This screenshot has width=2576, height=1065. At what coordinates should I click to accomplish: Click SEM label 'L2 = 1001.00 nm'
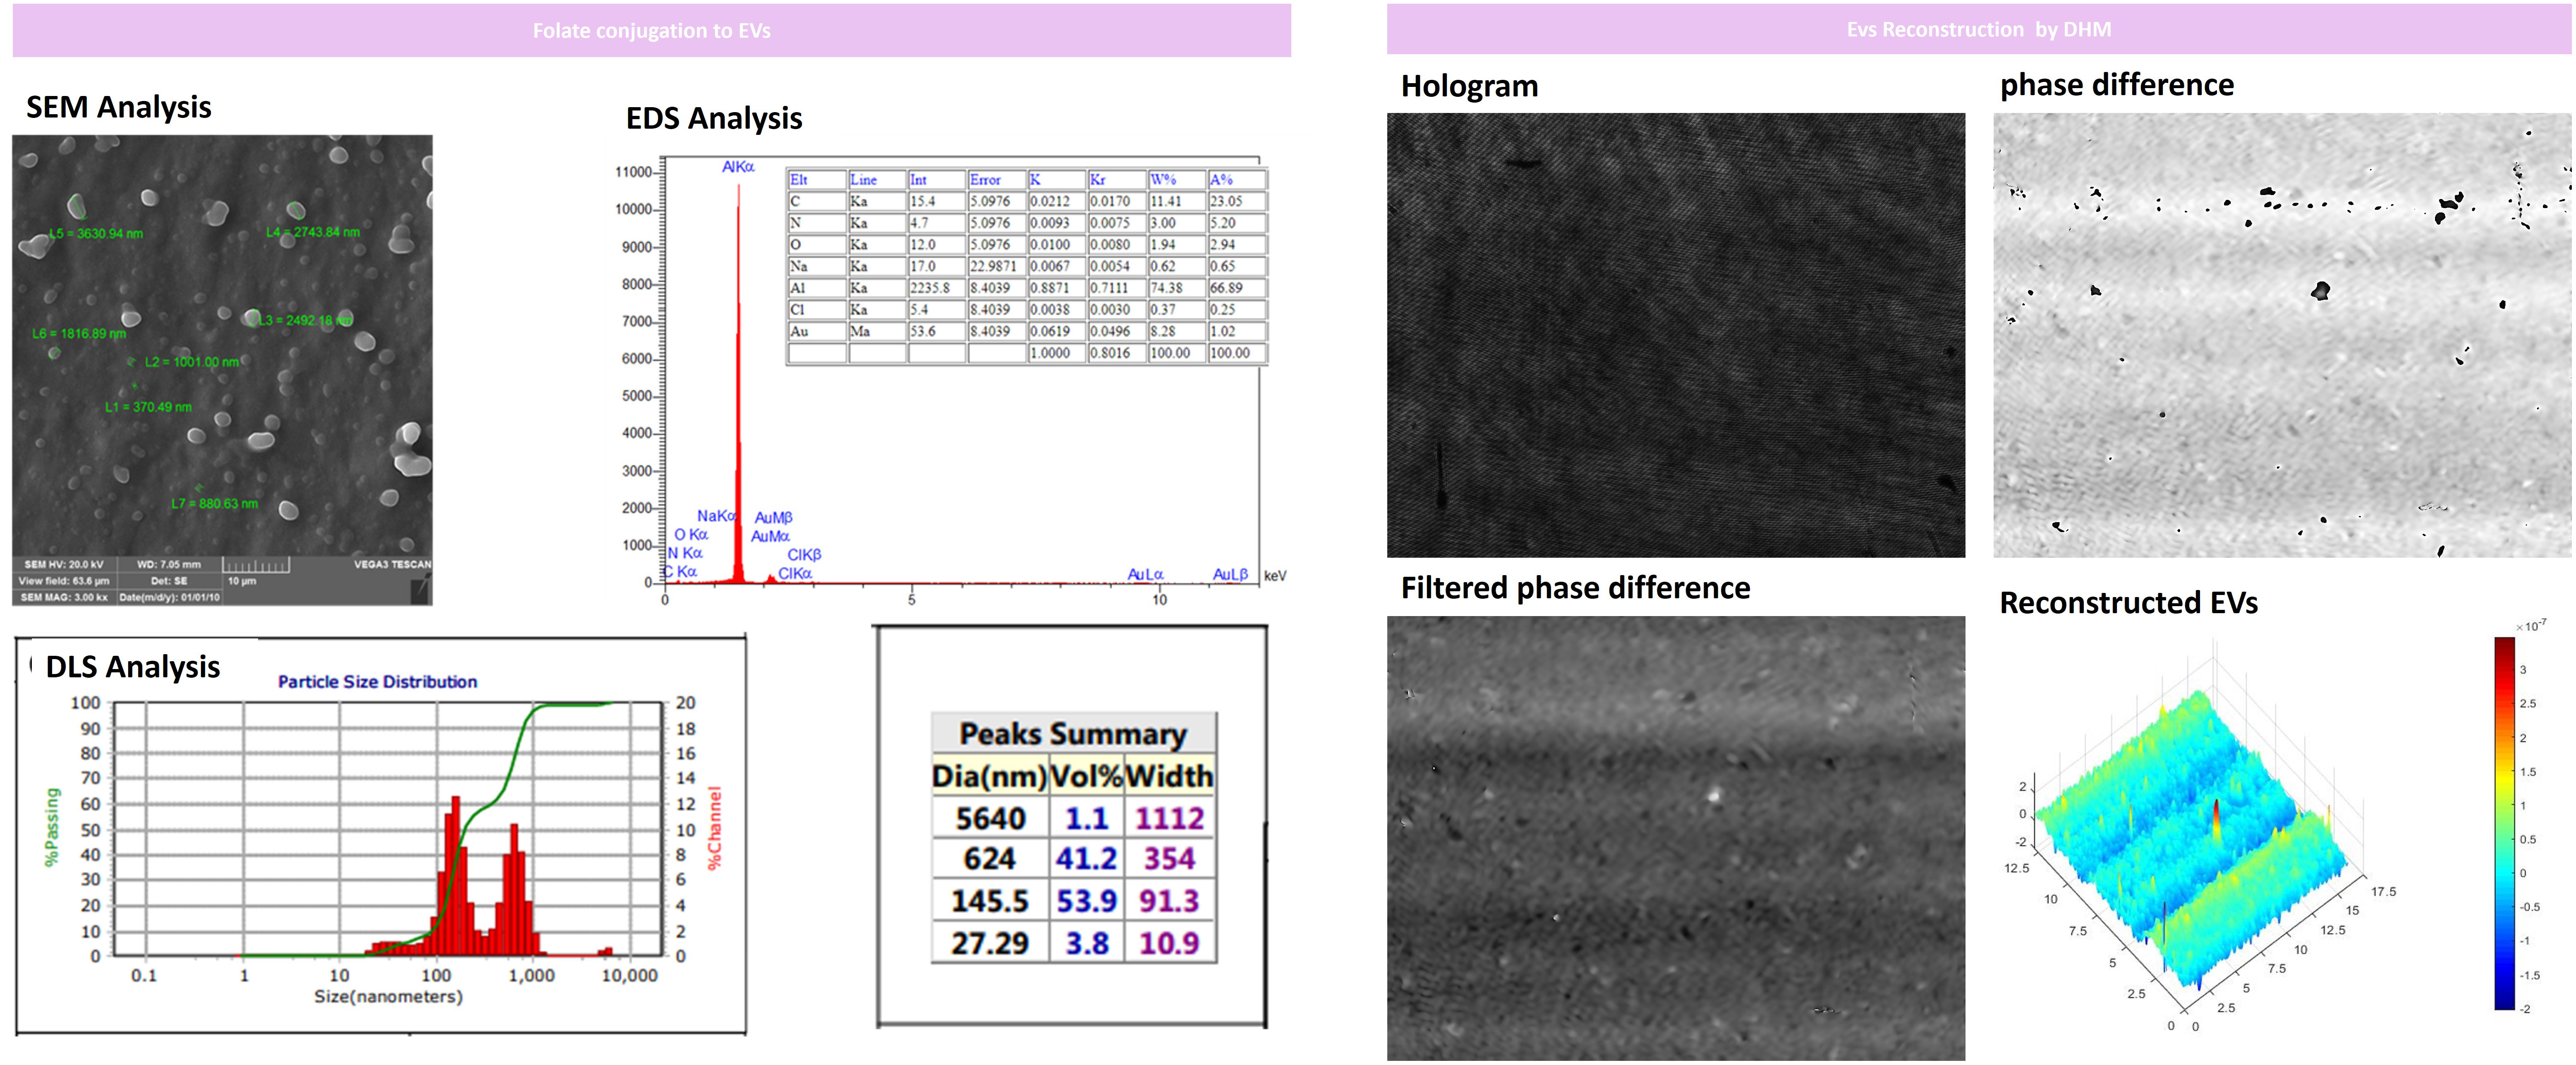(192, 362)
